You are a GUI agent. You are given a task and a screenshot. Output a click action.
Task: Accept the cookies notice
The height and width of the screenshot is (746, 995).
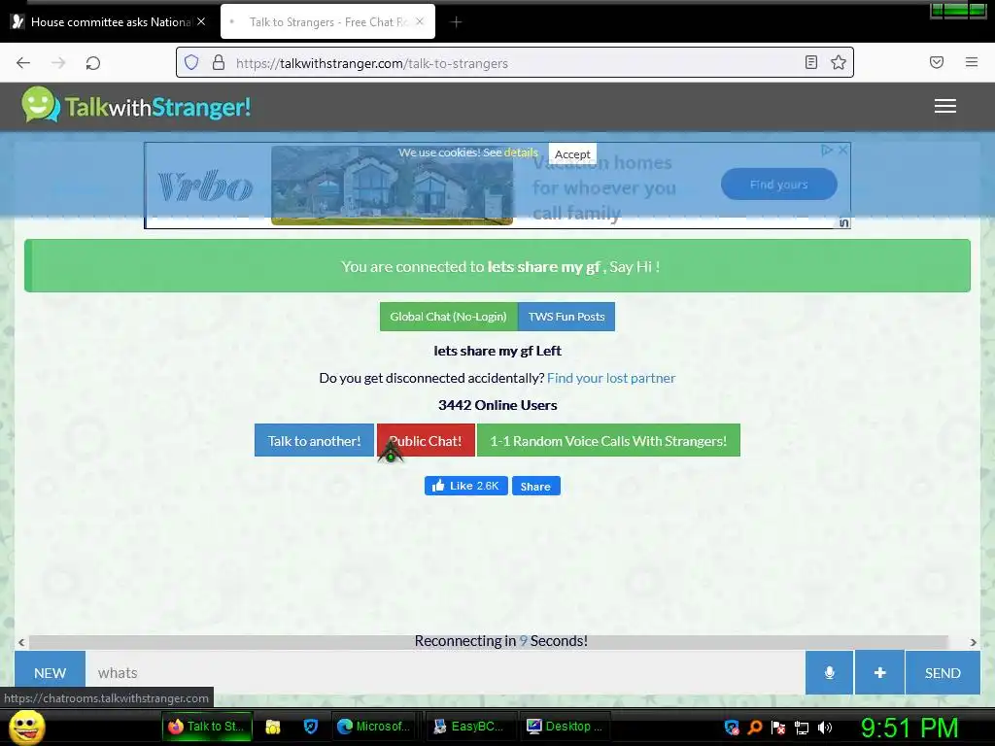572,154
